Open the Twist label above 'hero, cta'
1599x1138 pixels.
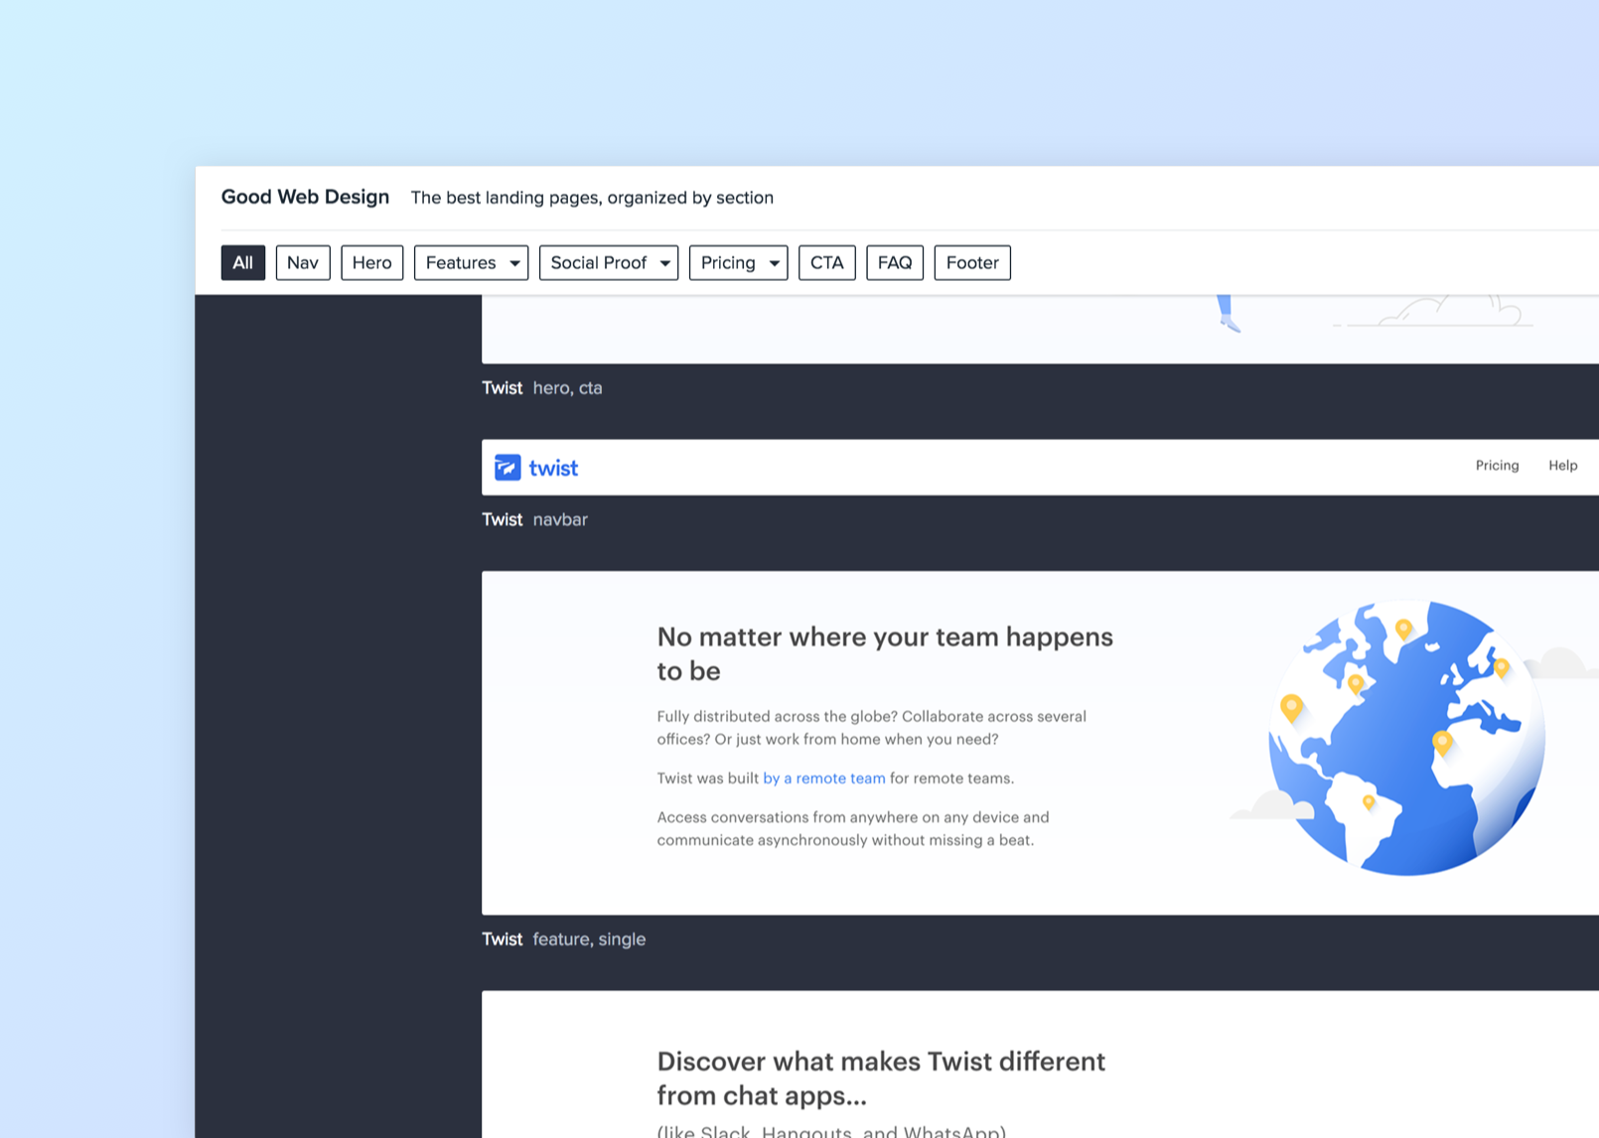point(502,387)
